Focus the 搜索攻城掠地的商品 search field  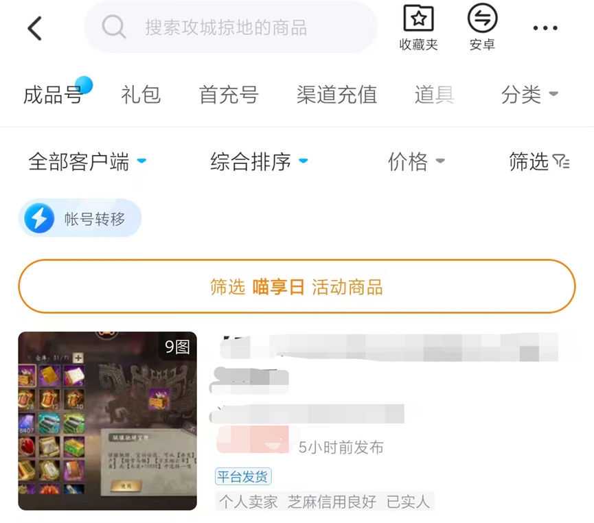[230, 27]
